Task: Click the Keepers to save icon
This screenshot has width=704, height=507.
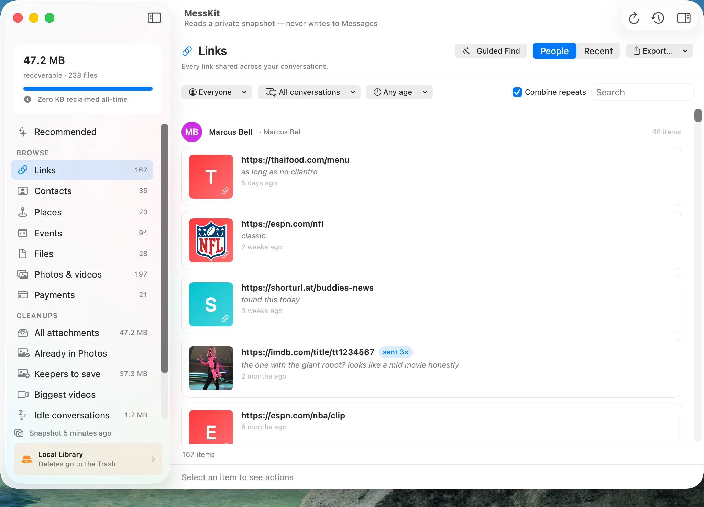Action: (23, 374)
